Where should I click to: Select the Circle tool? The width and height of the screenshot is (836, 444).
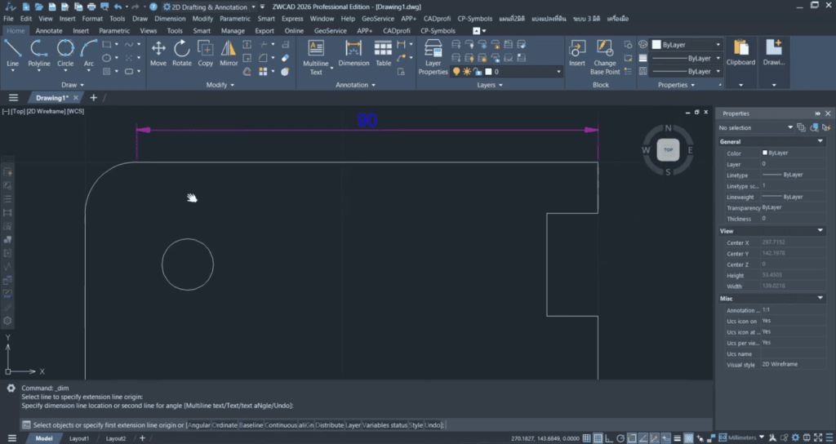(65, 53)
